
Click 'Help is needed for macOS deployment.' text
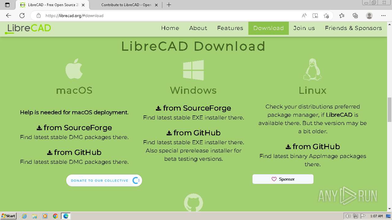(x=74, y=112)
